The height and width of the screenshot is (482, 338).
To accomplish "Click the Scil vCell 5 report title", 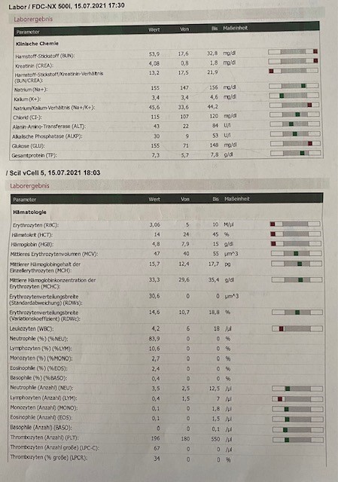I will coord(53,172).
